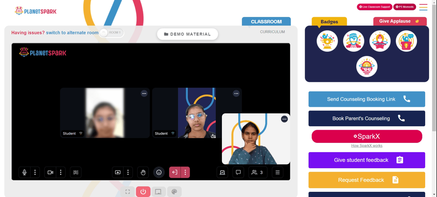Image resolution: width=437 pixels, height=197 pixels.
Task: Open the How SparkX works link
Action: pos(367,146)
